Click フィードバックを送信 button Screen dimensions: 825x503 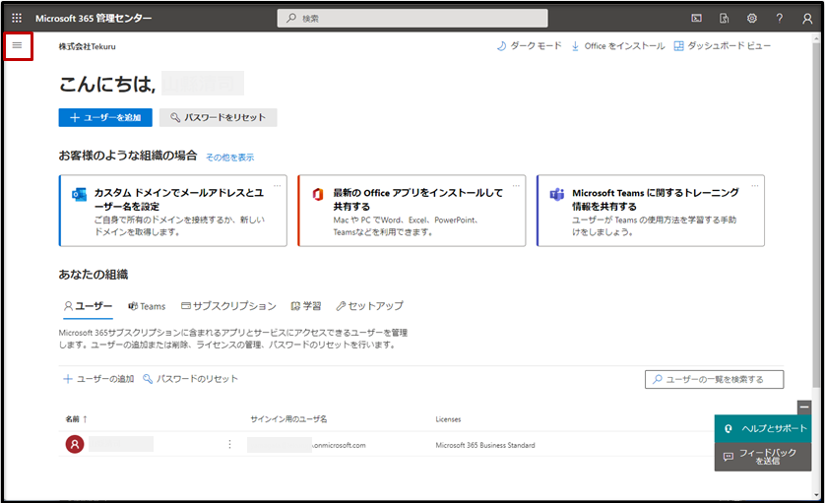[x=763, y=457]
